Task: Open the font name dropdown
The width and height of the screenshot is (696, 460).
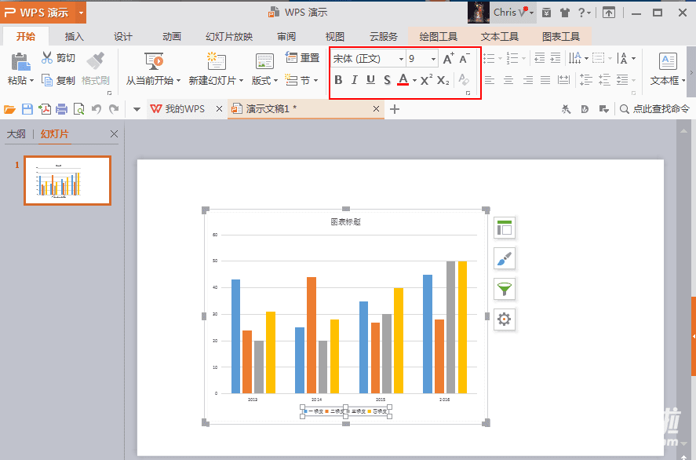Action: pos(401,59)
